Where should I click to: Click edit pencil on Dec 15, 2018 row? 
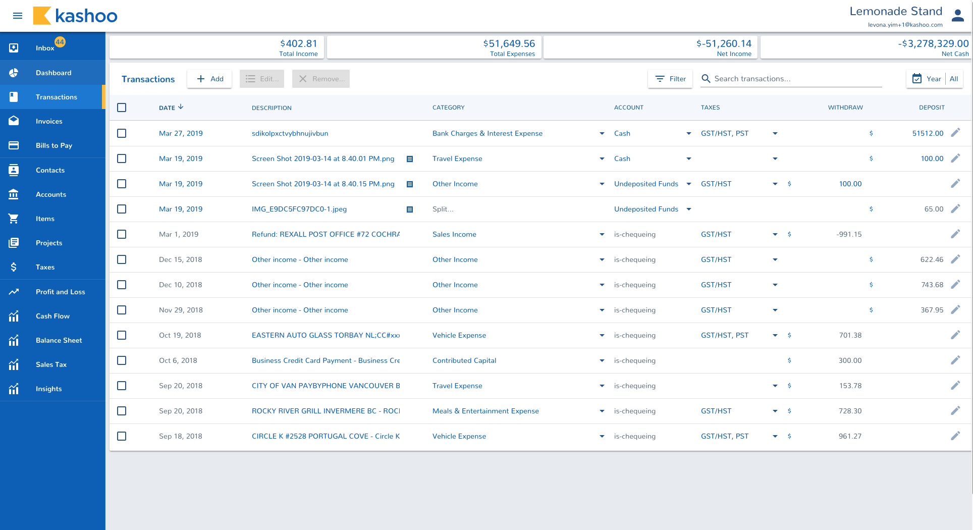955,259
